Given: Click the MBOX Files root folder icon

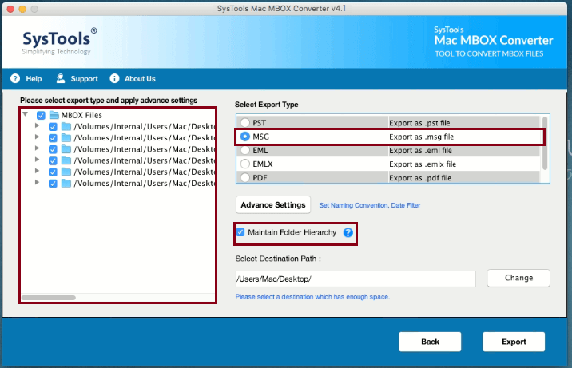Looking at the screenshot, I should coord(54,115).
